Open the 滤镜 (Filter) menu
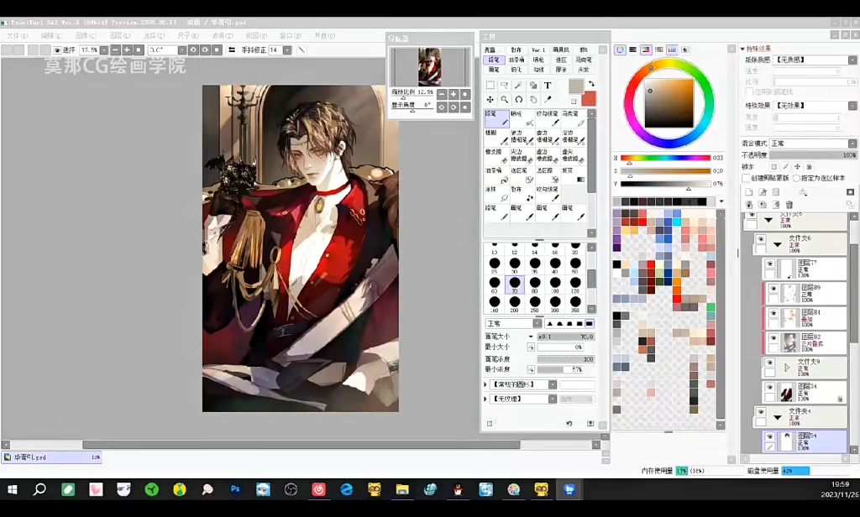Screen dimensions: 860x517 click(x=222, y=36)
